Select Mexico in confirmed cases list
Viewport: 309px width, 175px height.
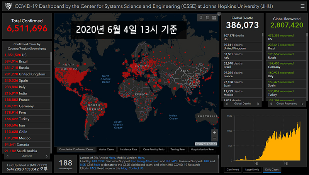click(x=26, y=138)
